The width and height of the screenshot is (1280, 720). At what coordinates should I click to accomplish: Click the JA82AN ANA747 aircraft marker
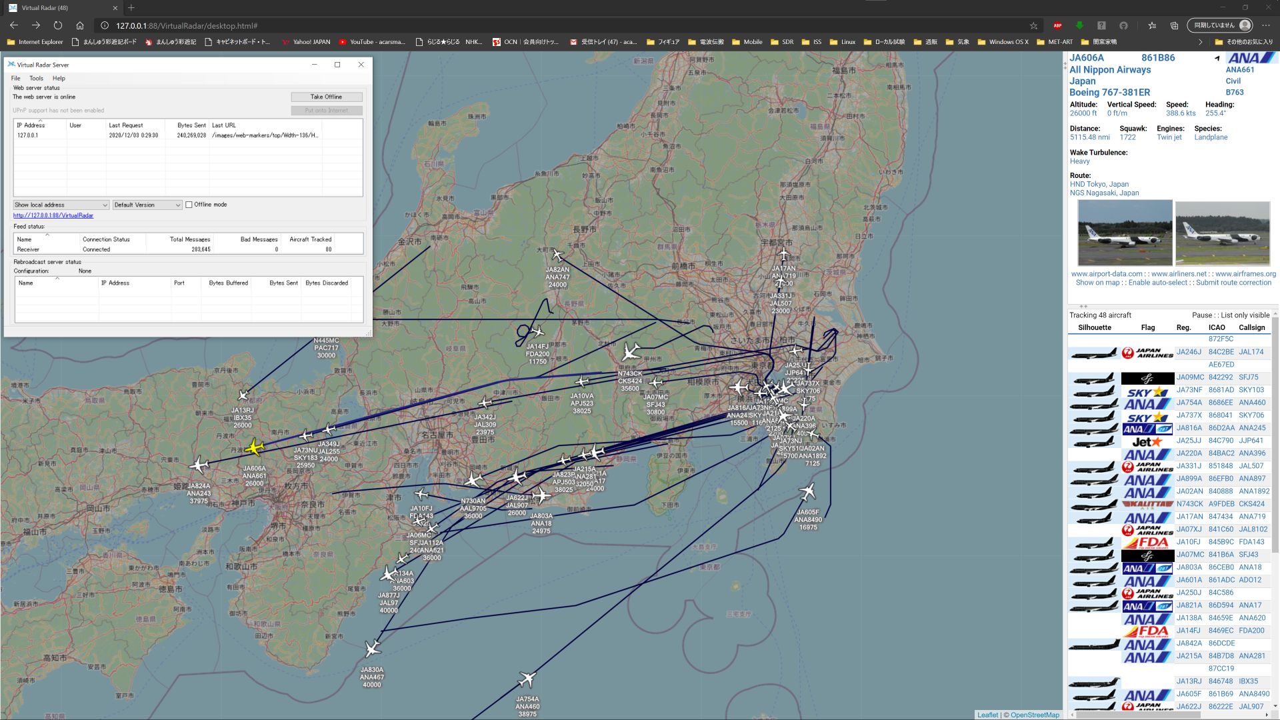coord(557,255)
